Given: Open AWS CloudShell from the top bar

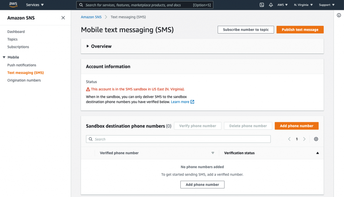Looking at the screenshot, I should [x=262, y=5].
